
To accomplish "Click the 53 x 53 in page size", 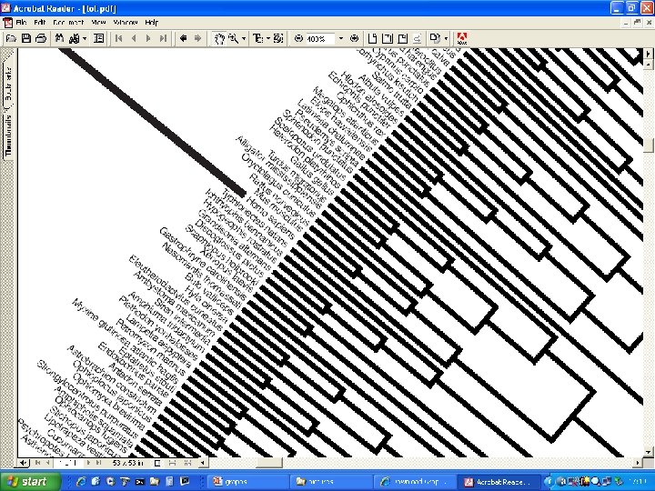I will click(x=128, y=463).
